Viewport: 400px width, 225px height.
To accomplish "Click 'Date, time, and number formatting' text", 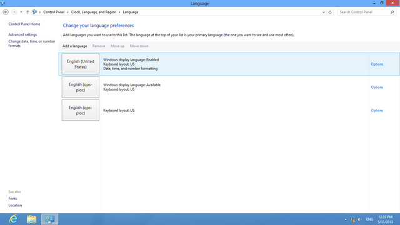I will click(131, 69).
